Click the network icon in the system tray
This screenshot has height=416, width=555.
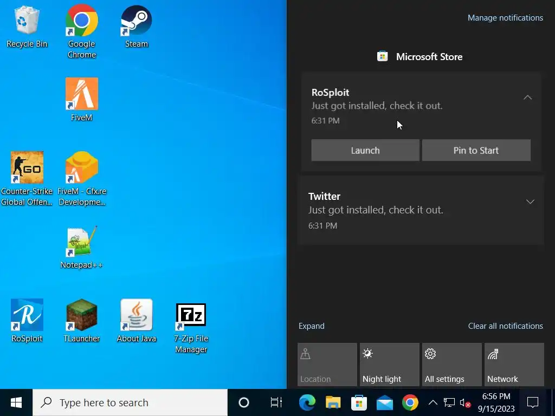click(x=449, y=402)
